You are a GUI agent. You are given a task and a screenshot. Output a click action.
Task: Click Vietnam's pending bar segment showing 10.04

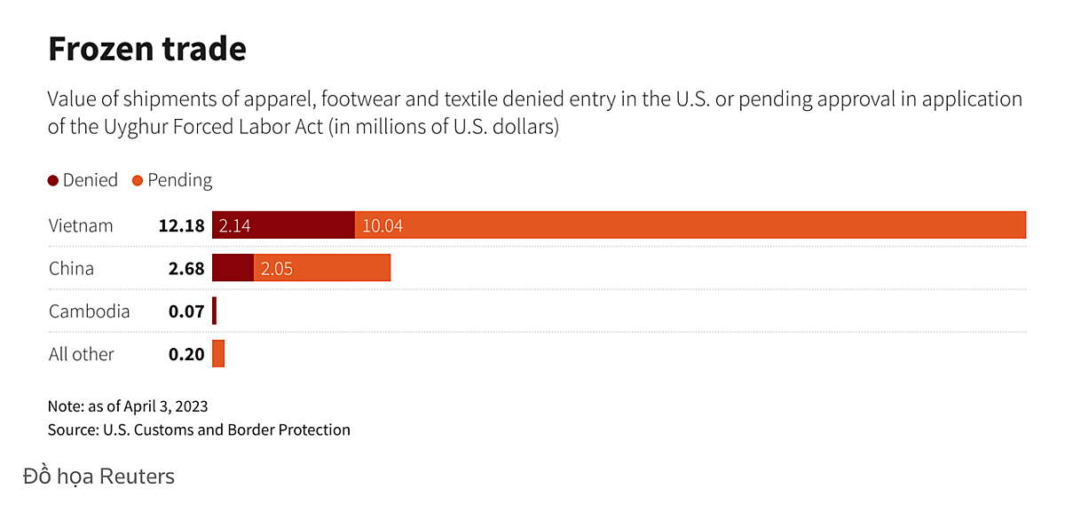tap(690, 225)
